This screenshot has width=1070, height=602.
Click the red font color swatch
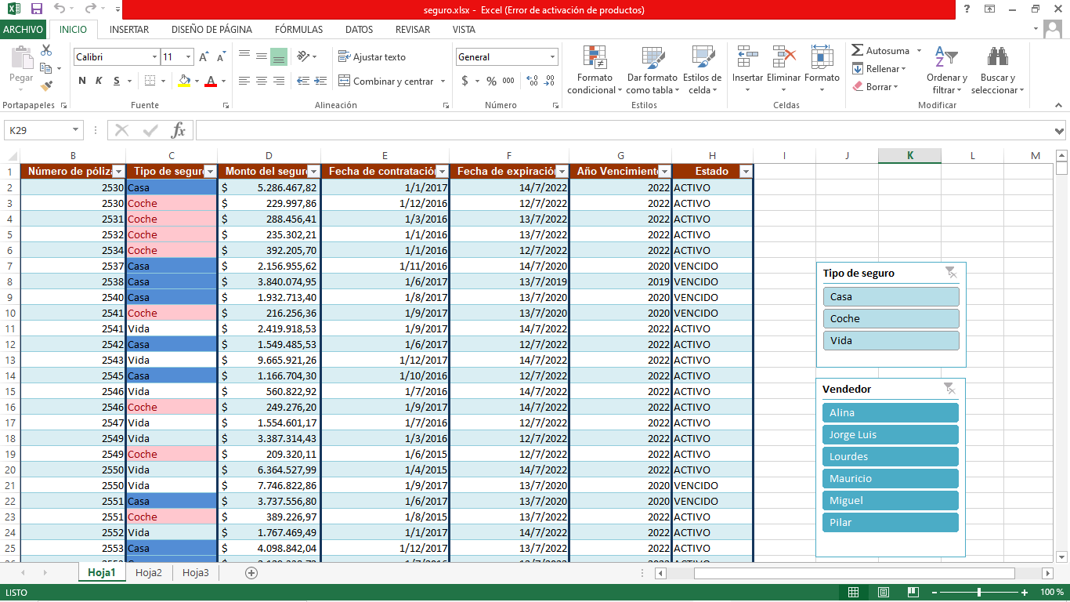click(x=211, y=81)
